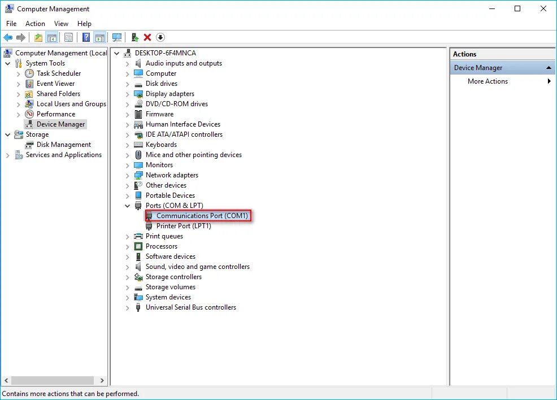
Task: Click the red X Uninstall device icon
Action: pyautogui.click(x=147, y=37)
